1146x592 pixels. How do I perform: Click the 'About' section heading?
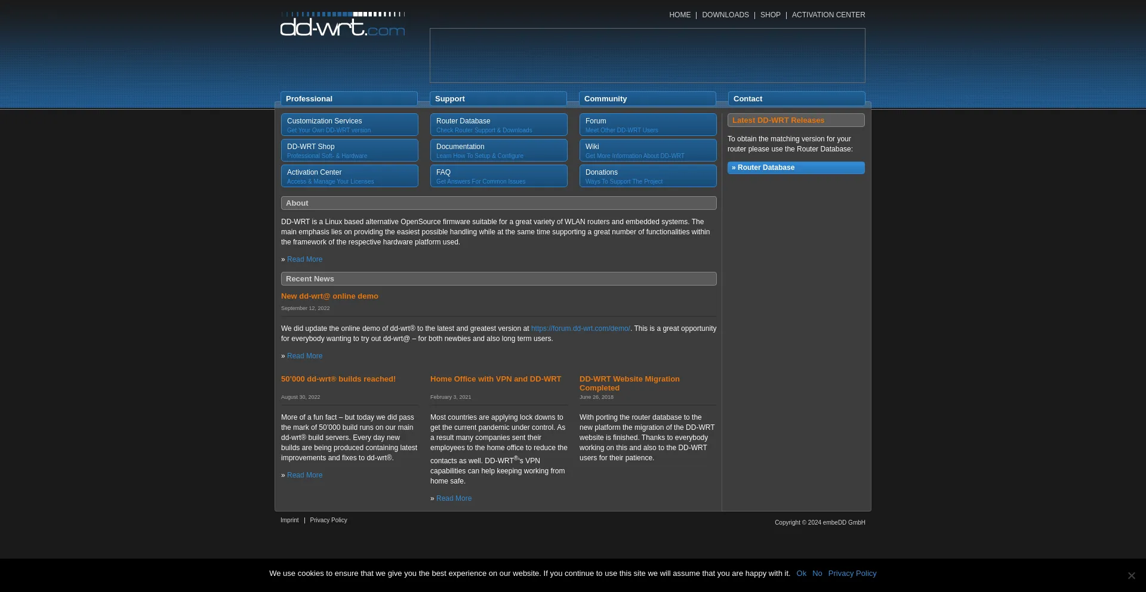(x=499, y=203)
